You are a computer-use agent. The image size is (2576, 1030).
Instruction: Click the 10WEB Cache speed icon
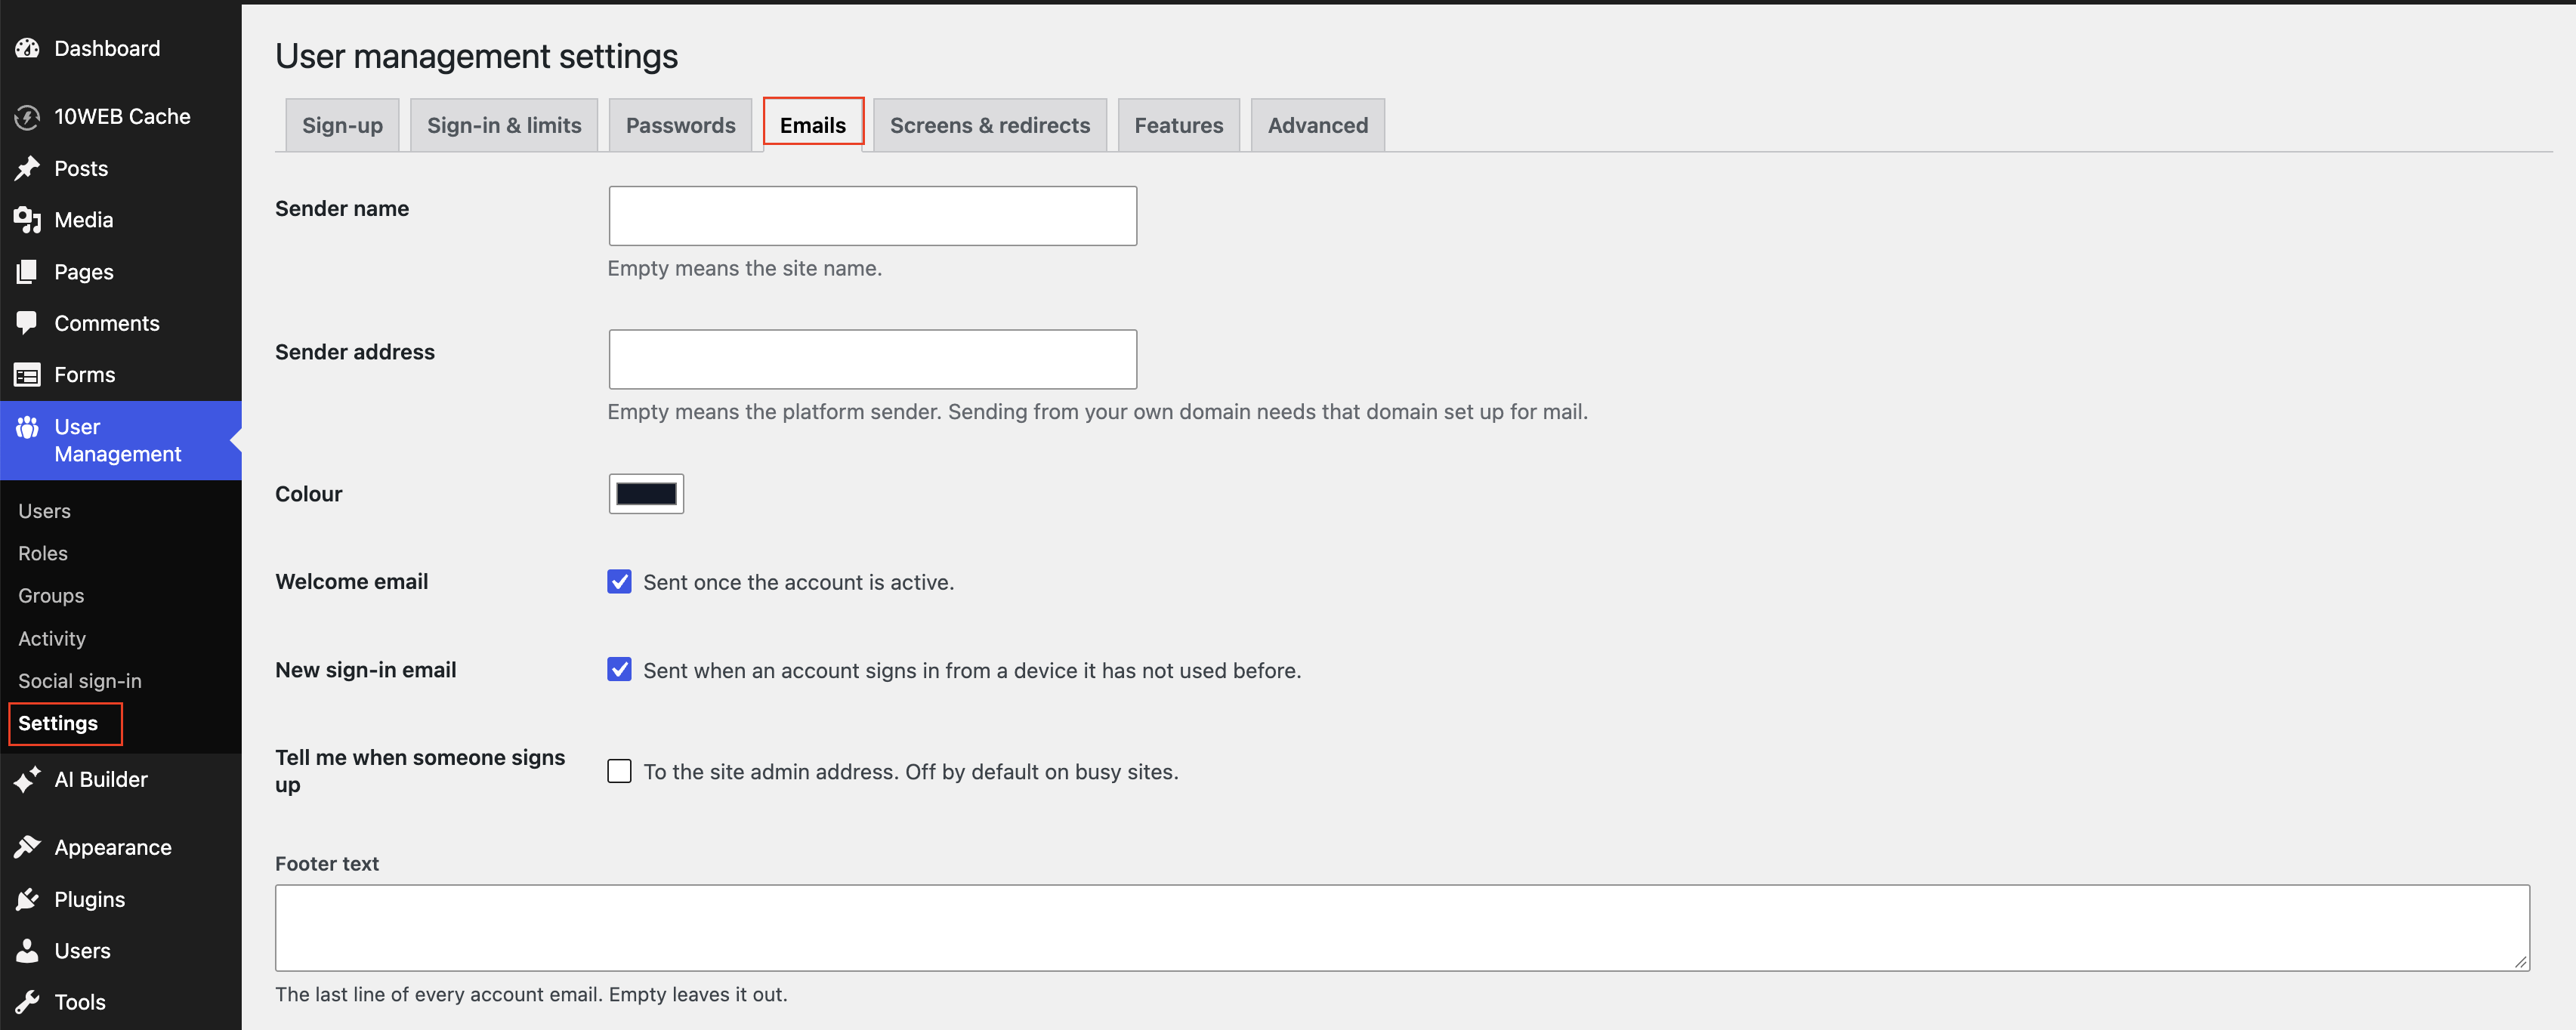click(x=27, y=117)
